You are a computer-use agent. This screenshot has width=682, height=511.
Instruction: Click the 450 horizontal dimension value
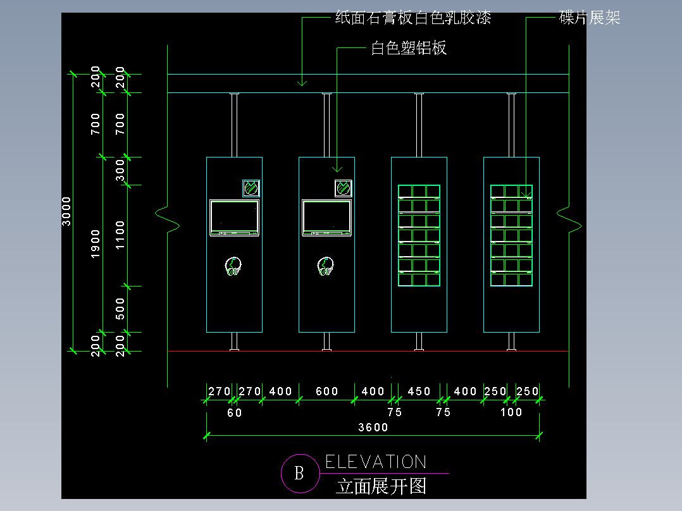pyautogui.click(x=419, y=391)
